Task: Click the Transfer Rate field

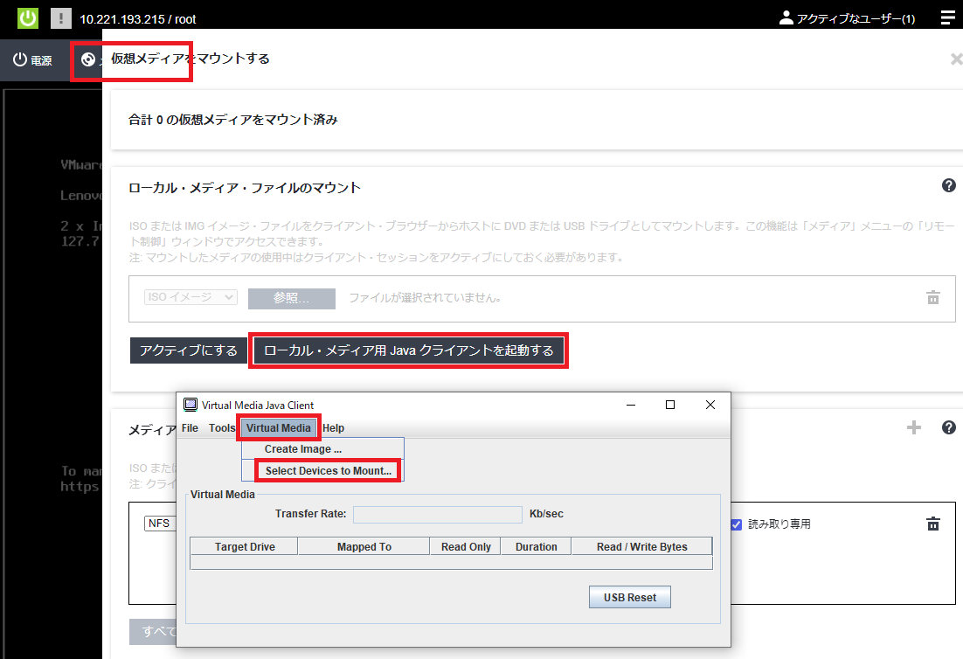Action: [438, 515]
